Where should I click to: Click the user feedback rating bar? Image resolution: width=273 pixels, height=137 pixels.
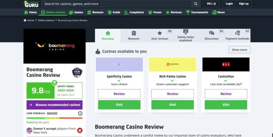point(54,118)
